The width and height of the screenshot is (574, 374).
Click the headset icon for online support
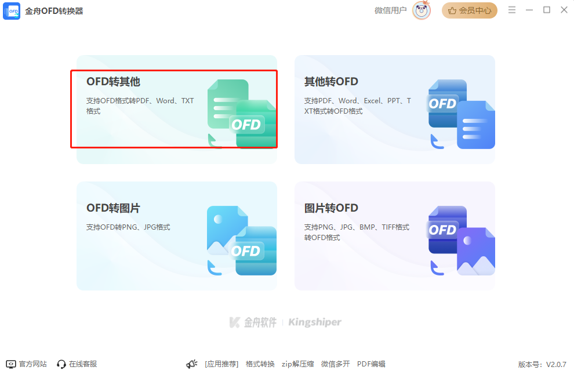coord(61,364)
